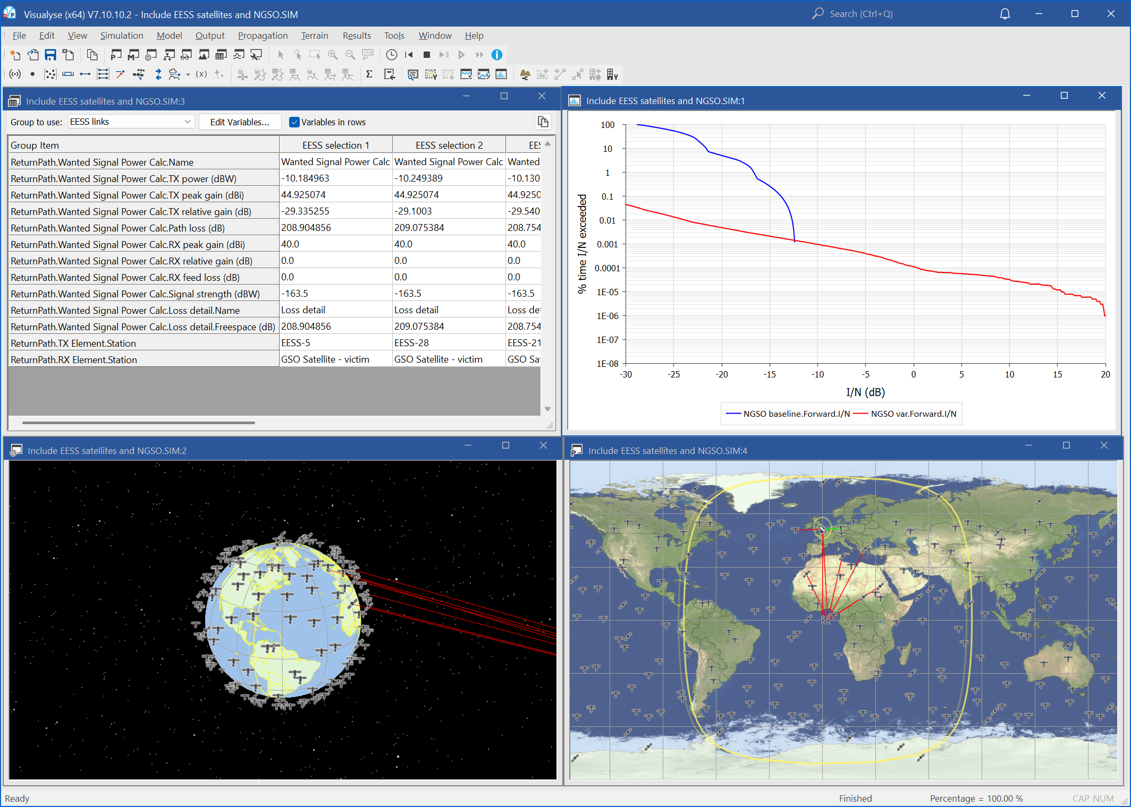Click the Group Item column header
The image size is (1131, 807).
click(144, 145)
